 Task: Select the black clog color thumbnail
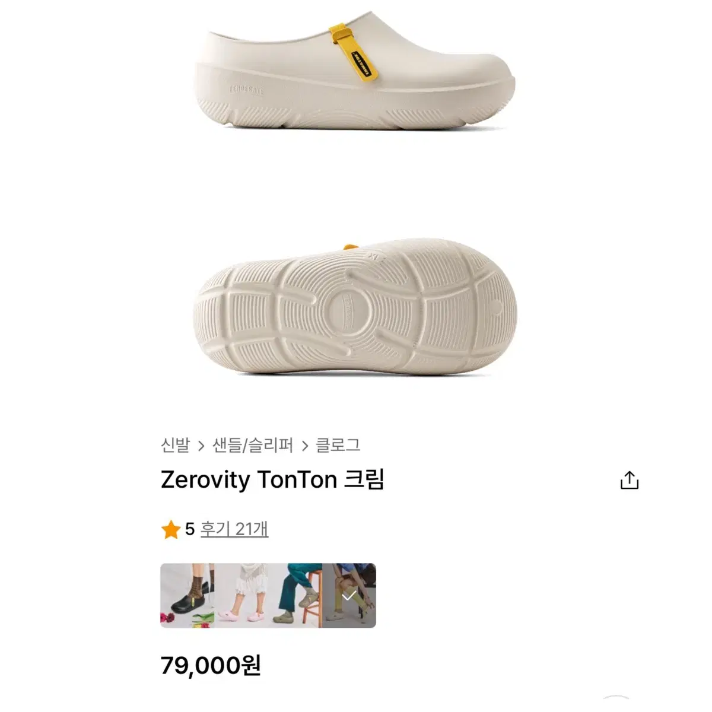pos(187,595)
